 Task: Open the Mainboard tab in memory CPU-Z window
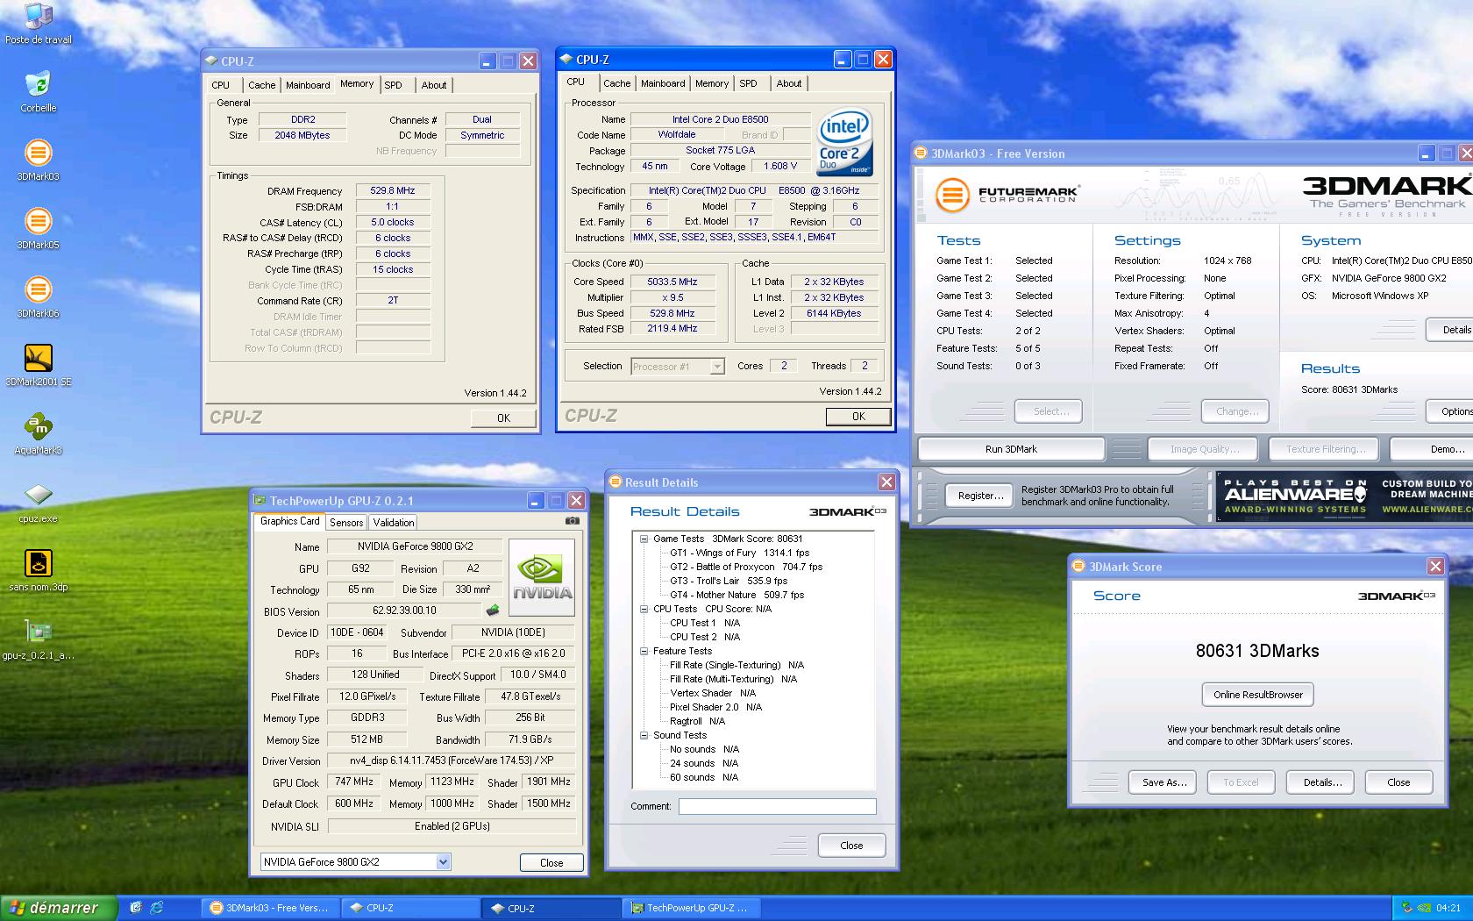[x=308, y=85]
